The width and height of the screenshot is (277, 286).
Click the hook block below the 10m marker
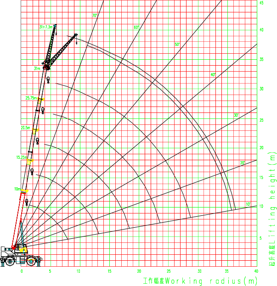click(x=27, y=202)
